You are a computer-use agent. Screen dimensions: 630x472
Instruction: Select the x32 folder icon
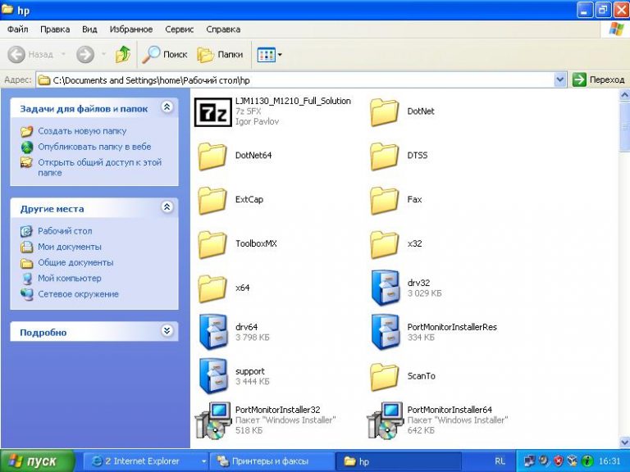pos(385,244)
